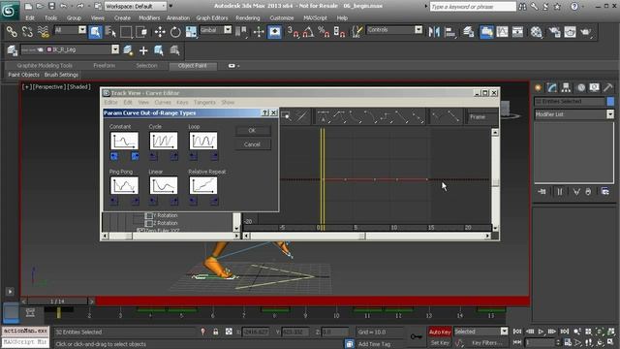Open the Motion command panel tab

click(581, 87)
